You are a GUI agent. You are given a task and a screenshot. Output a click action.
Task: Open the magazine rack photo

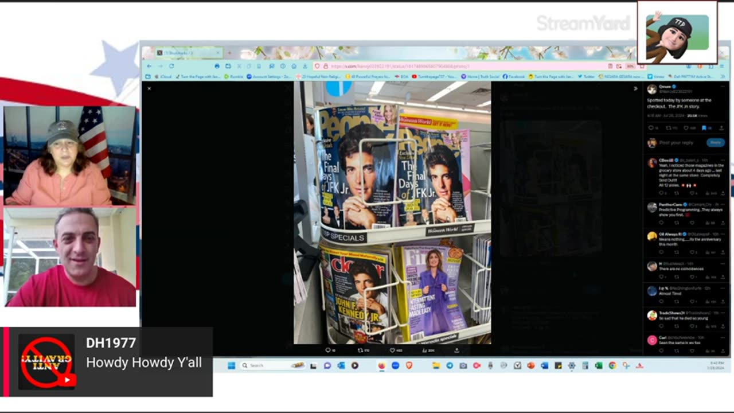click(x=392, y=212)
